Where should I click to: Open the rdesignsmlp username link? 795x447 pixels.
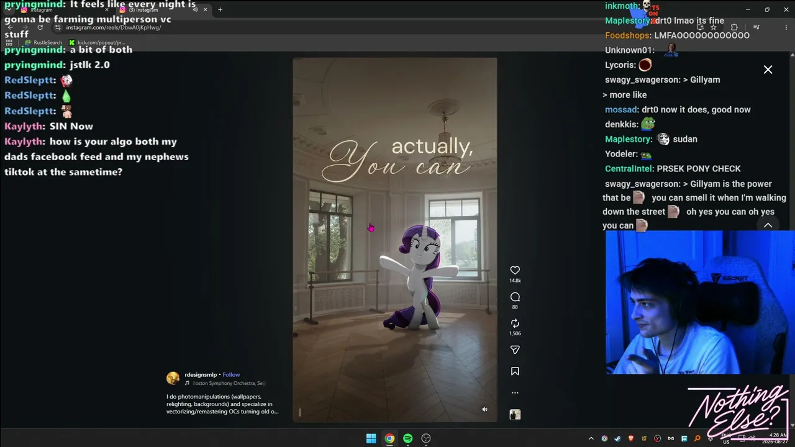pyautogui.click(x=201, y=375)
